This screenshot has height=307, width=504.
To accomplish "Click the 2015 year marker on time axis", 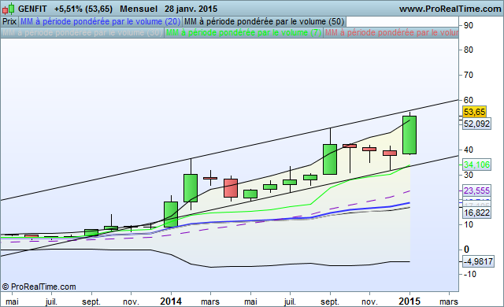I will coord(409,301).
